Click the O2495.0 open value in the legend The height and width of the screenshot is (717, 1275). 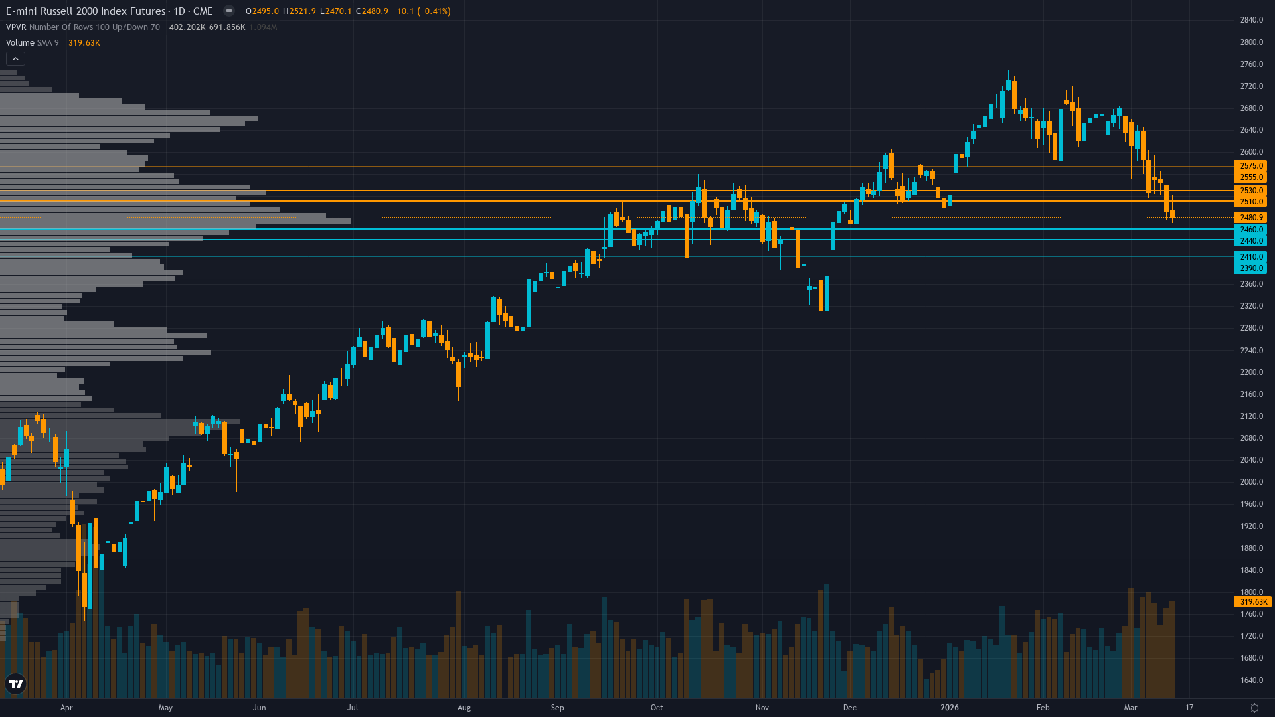tap(260, 11)
